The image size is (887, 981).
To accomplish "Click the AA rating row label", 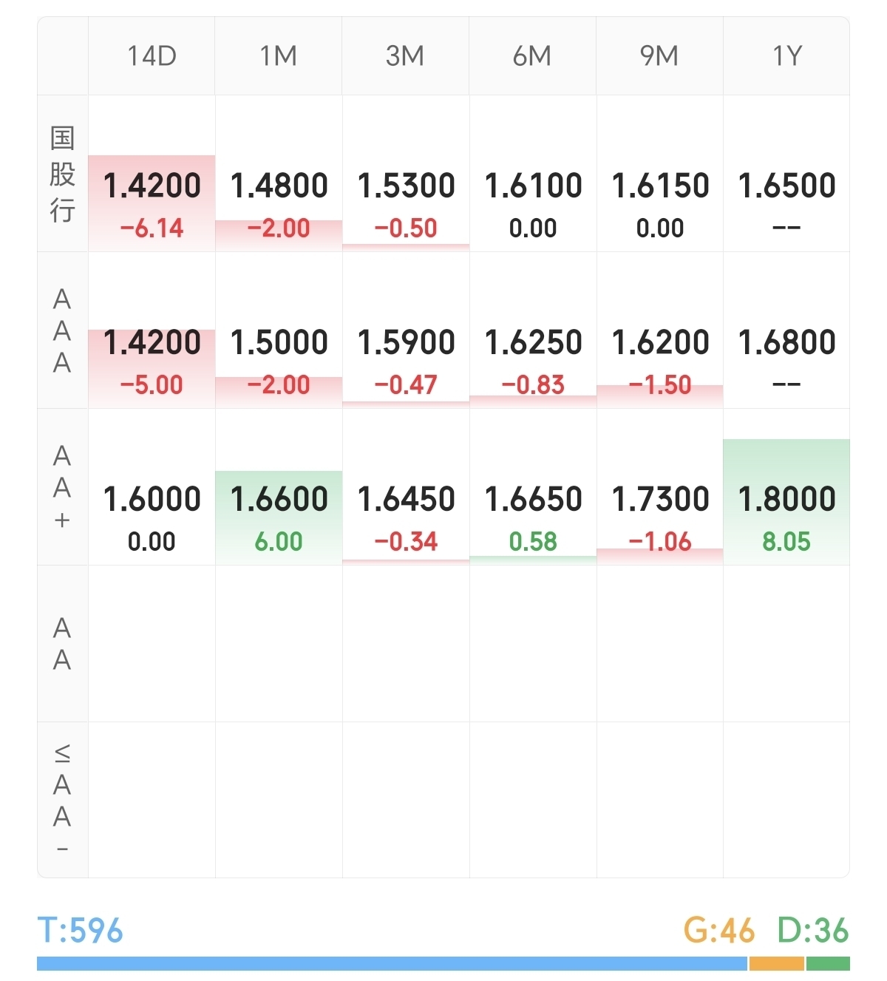I will tap(62, 644).
